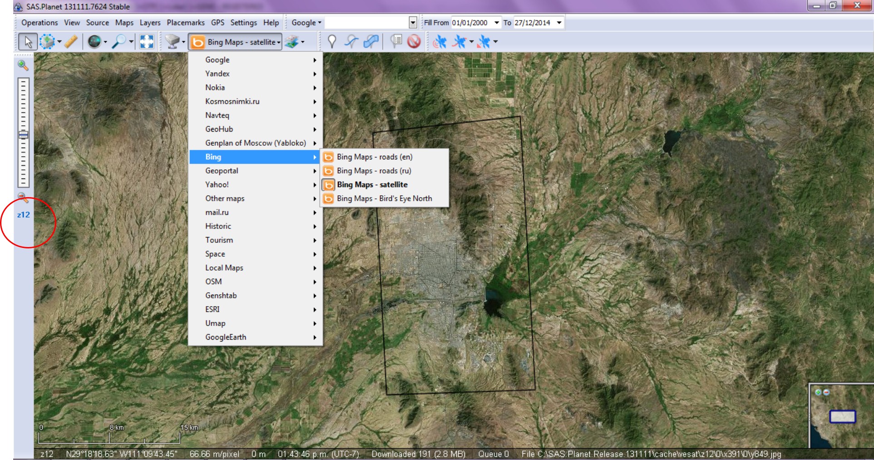Click minimap zoom in green button
The image size is (874, 460).
coord(818,392)
